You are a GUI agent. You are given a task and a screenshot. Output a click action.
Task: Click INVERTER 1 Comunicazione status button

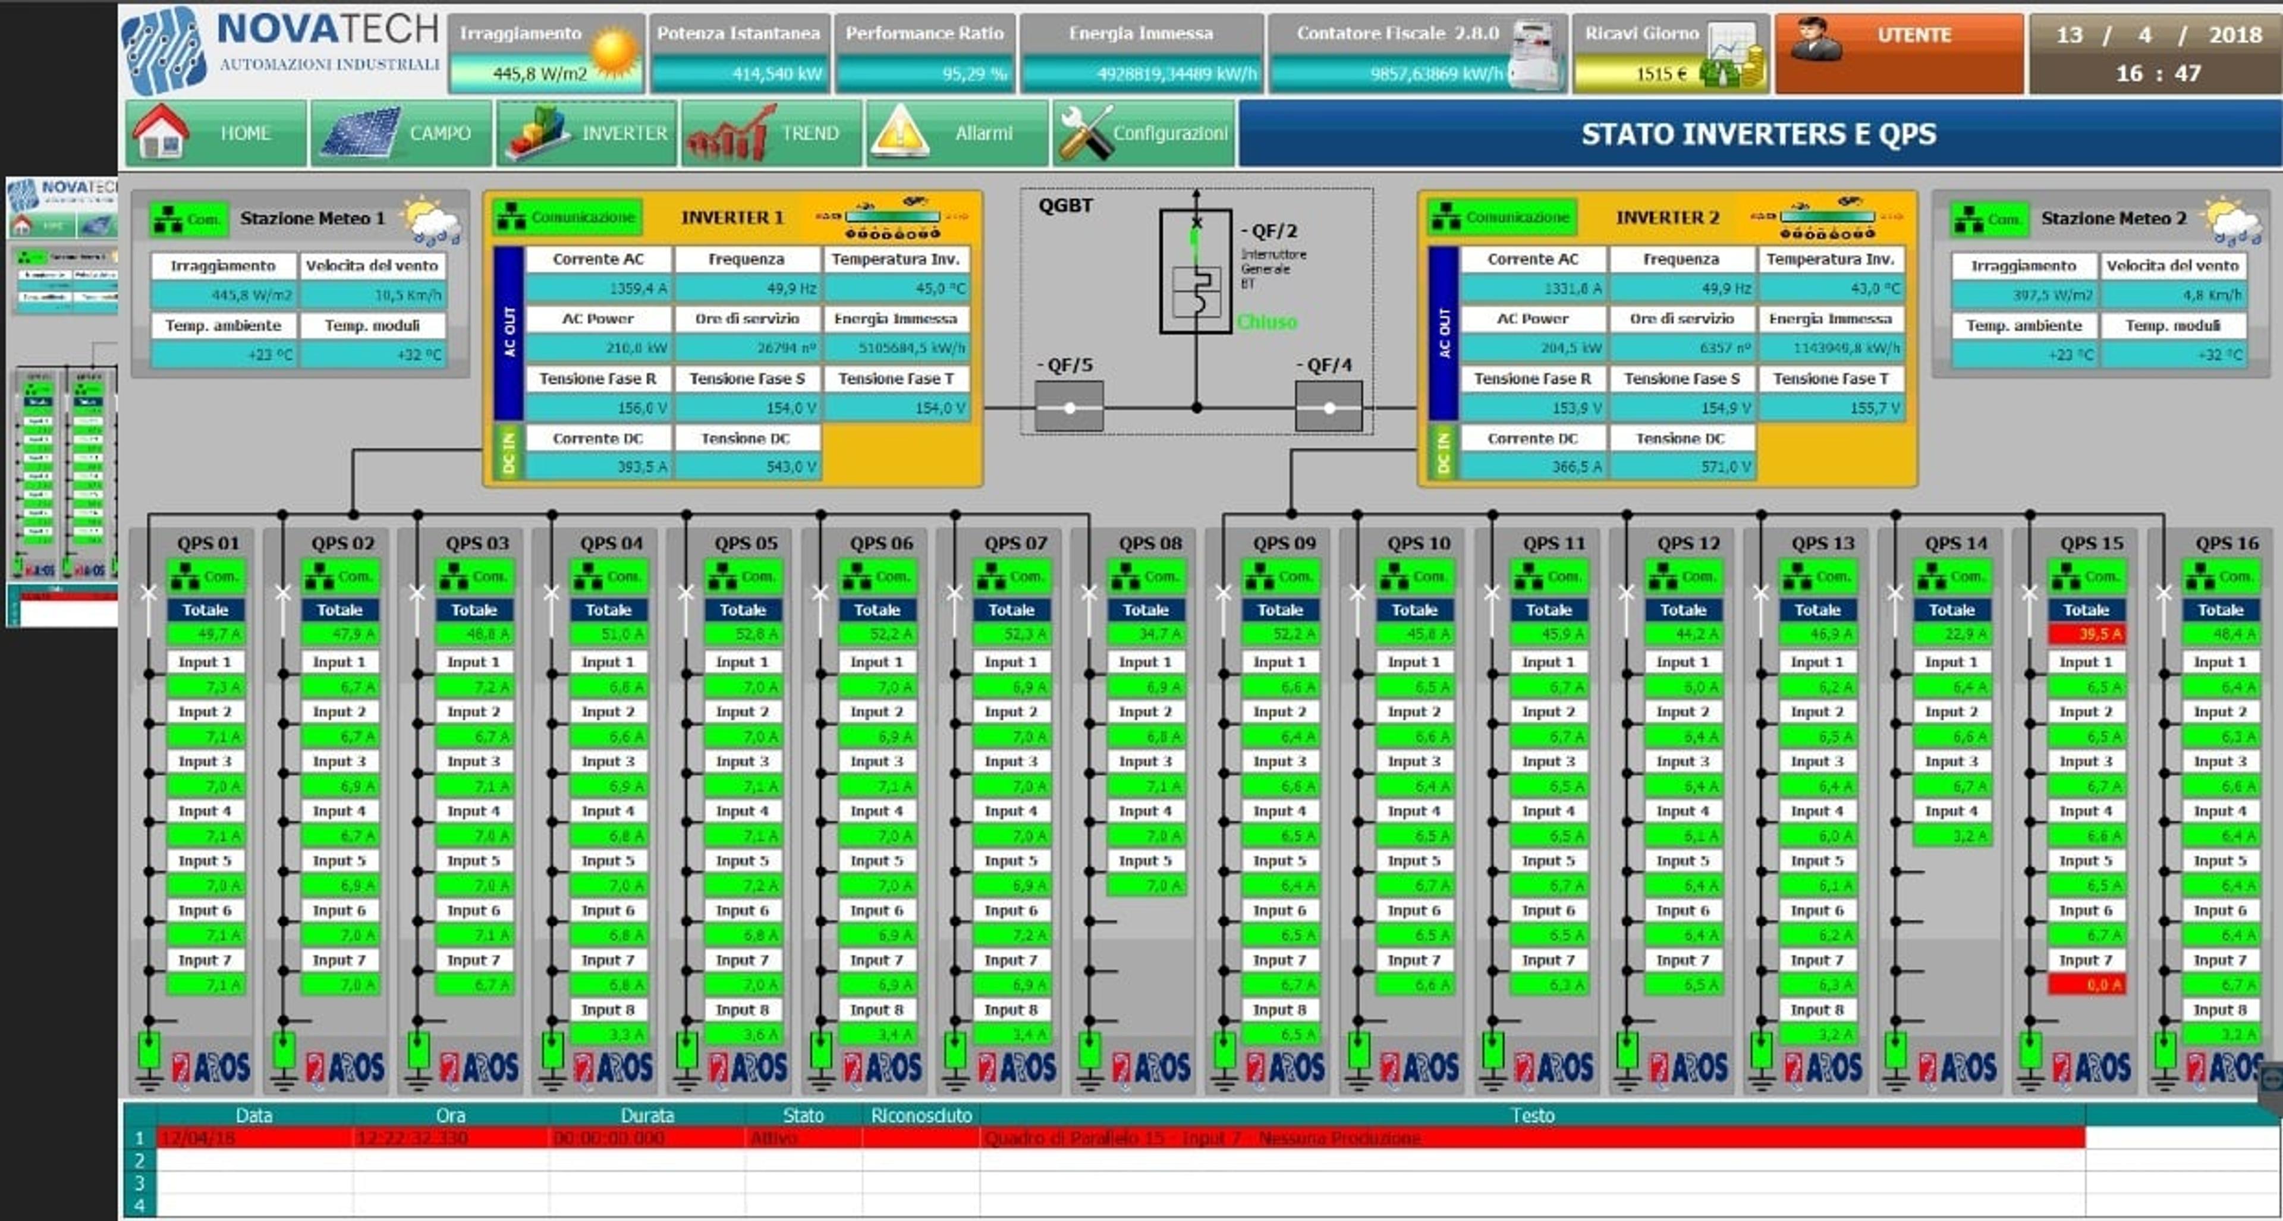(x=567, y=217)
